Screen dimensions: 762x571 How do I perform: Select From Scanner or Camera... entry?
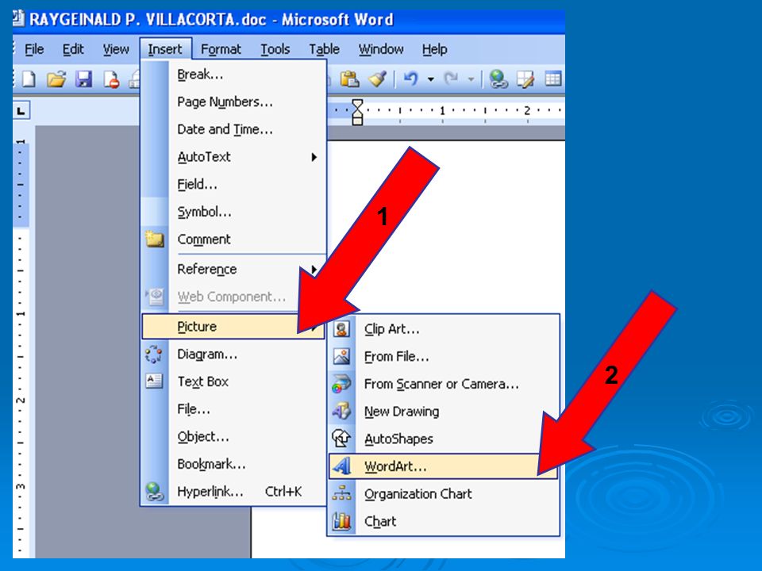click(x=443, y=384)
